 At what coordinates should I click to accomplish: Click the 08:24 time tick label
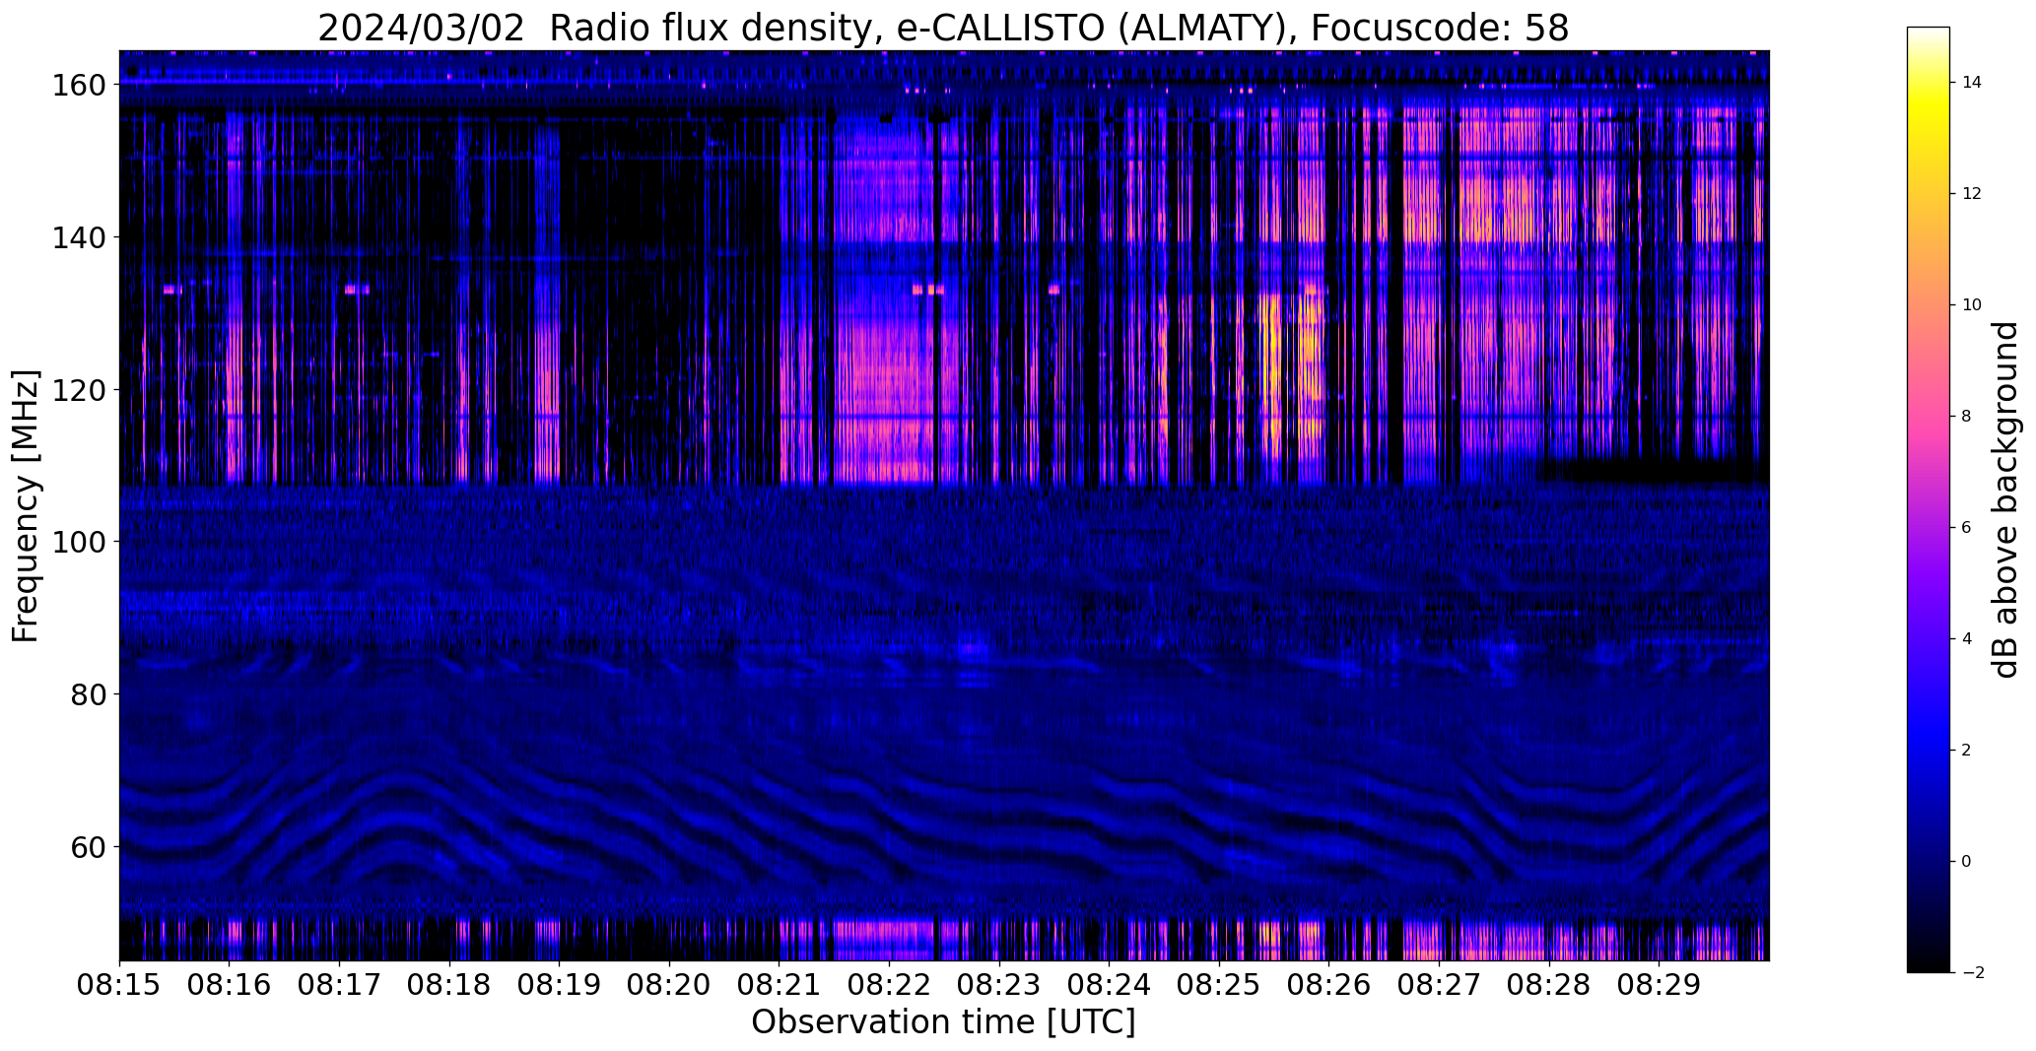pos(1110,985)
